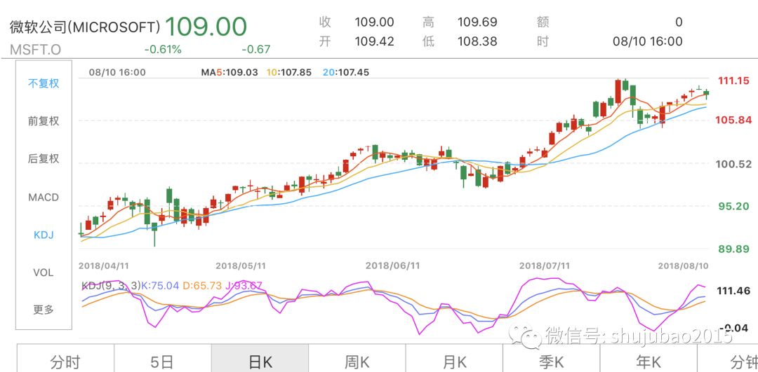The width and height of the screenshot is (758, 372).
Task: Open the 月K monthly candlestick tab
Action: pyautogui.click(x=454, y=361)
